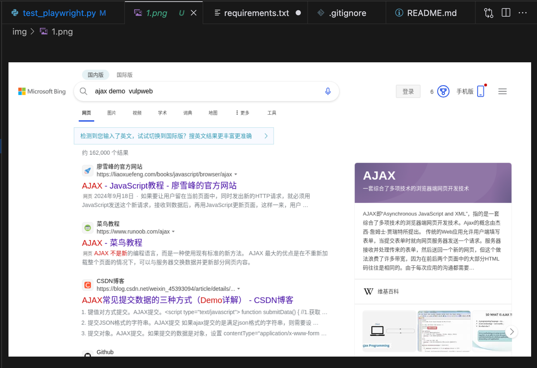
Task: Click the CSDN博客 site name
Action: [x=110, y=281]
